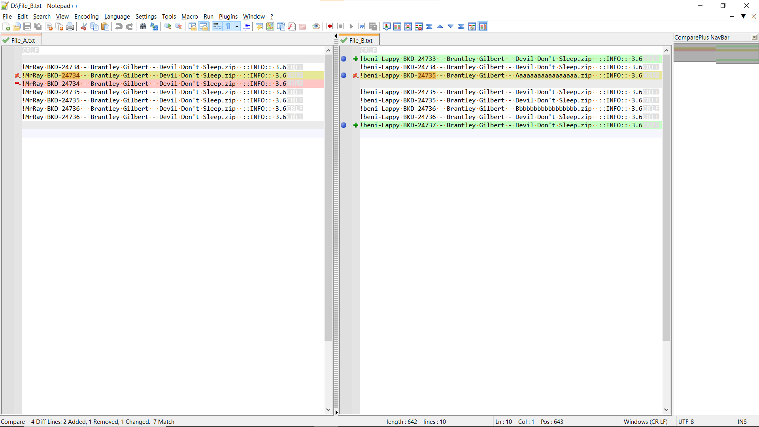Close the ComparePlus NavBar panel

(x=755, y=37)
